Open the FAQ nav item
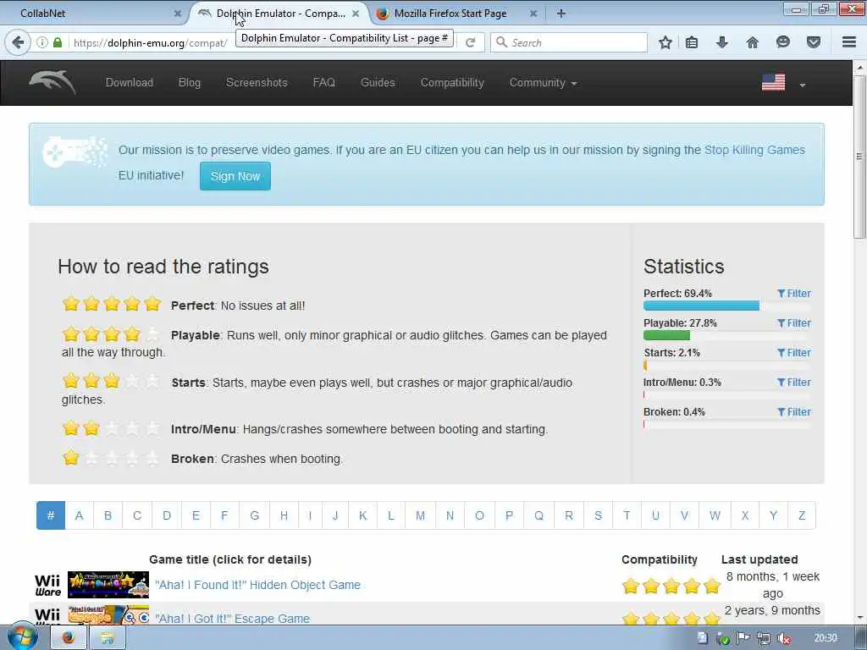The height and width of the screenshot is (650, 867). coord(324,82)
